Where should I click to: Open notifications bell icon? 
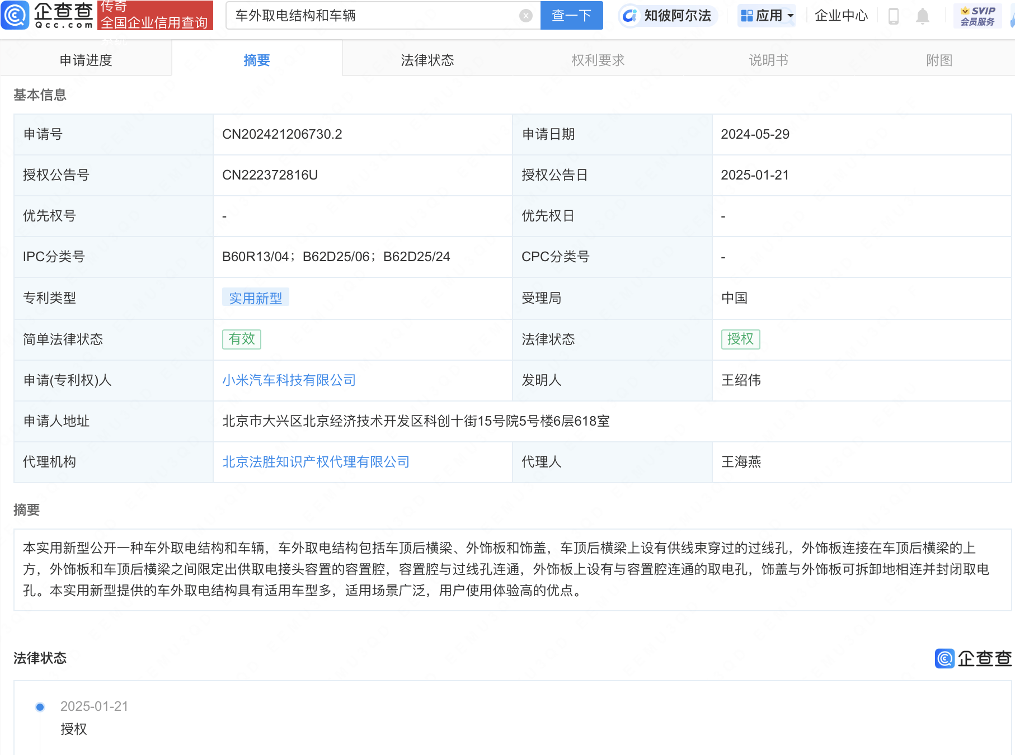pos(923,16)
